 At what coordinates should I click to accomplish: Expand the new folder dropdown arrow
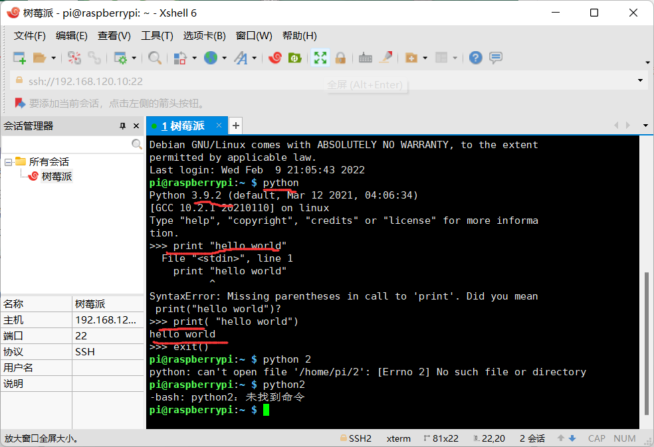pos(425,58)
